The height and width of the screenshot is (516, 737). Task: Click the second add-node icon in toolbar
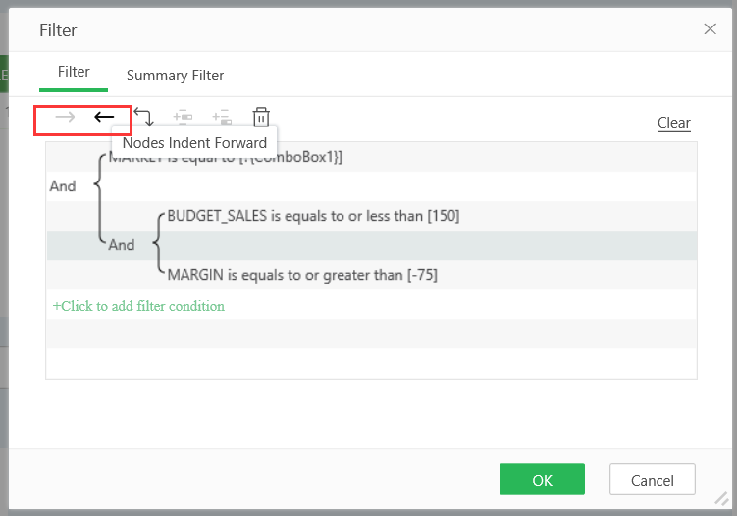(222, 118)
